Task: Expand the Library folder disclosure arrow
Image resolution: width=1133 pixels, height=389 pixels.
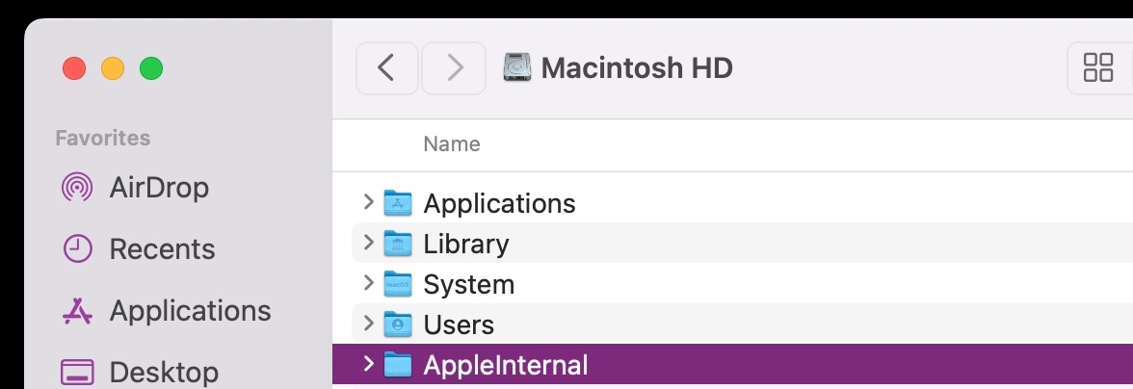Action: pos(368,243)
